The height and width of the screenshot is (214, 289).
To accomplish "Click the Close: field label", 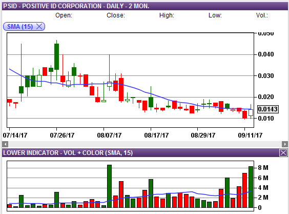I will pyautogui.click(x=116, y=15).
